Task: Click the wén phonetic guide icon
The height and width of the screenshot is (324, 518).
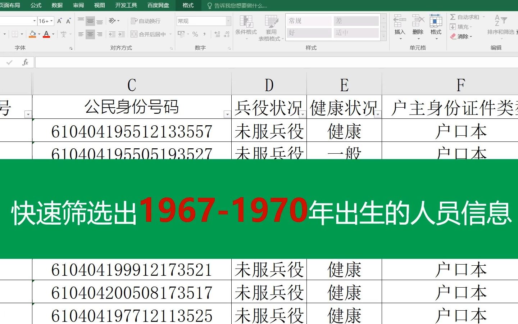Action: click(63, 34)
